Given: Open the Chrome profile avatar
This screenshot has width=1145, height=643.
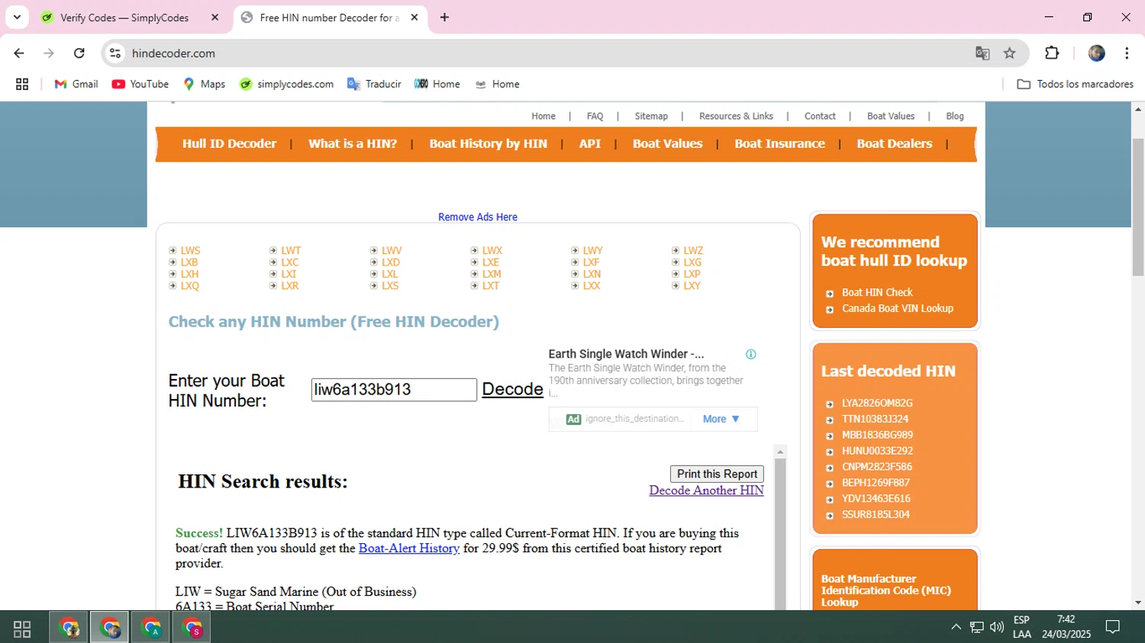Looking at the screenshot, I should click(x=1097, y=53).
